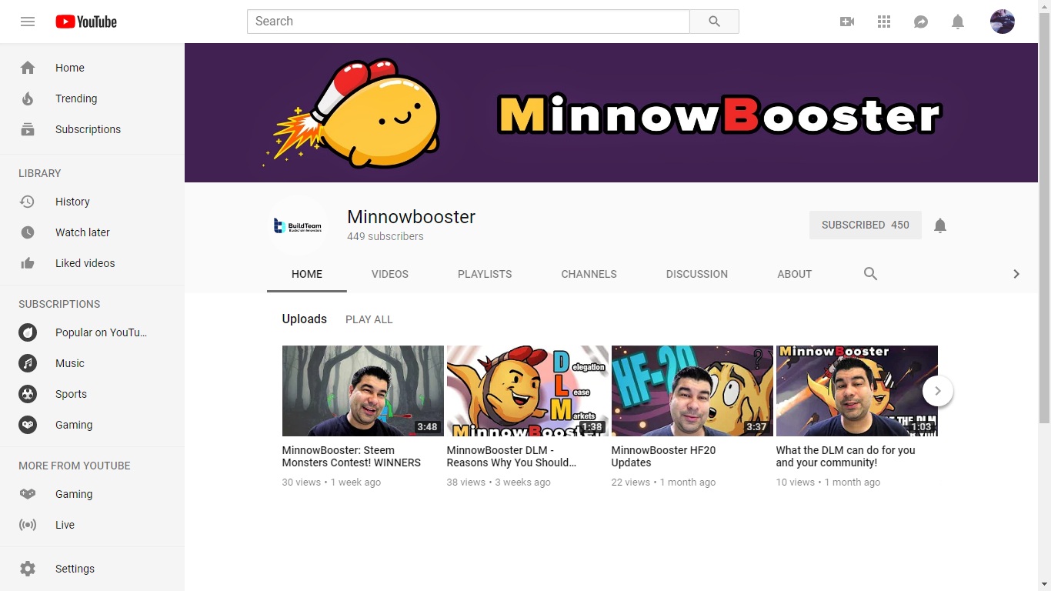Click the YouTube logo

click(86, 22)
